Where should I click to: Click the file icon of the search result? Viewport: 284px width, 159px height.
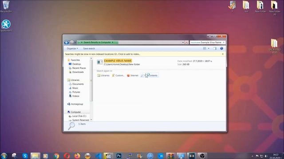coord(99,62)
